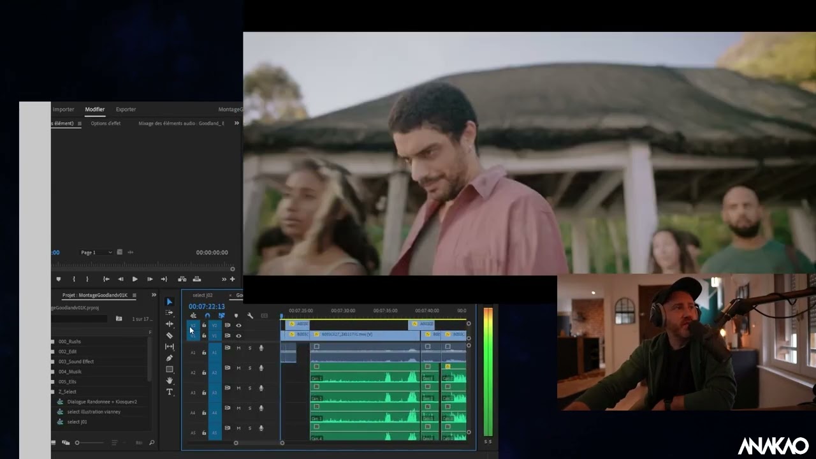The height and width of the screenshot is (459, 816).
Task: Select select illustration vianney sequence
Action: [x=94, y=412]
